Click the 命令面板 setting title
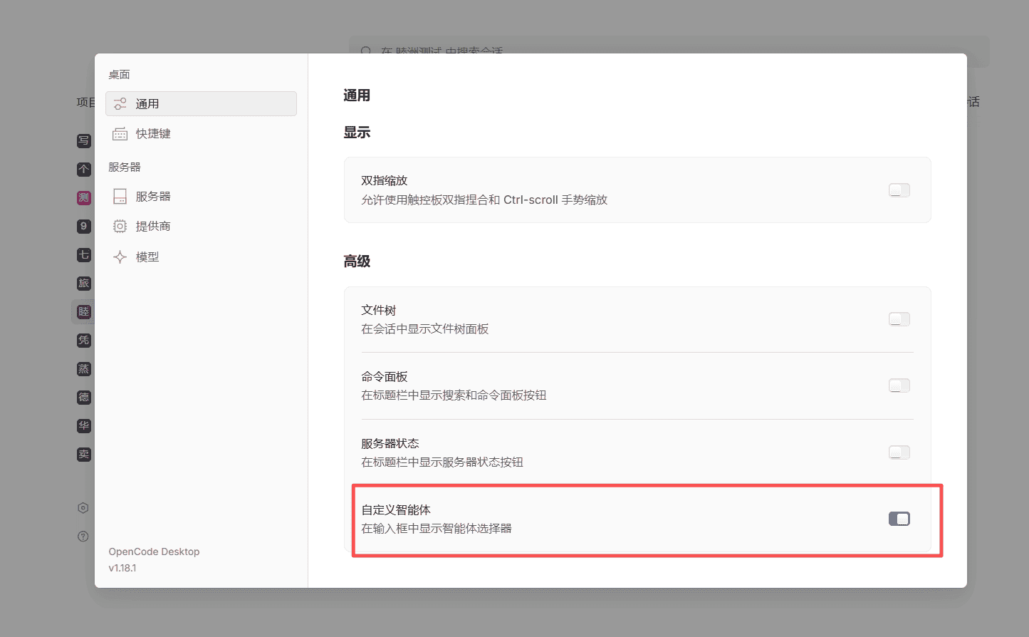Image resolution: width=1029 pixels, height=637 pixels. pos(385,376)
